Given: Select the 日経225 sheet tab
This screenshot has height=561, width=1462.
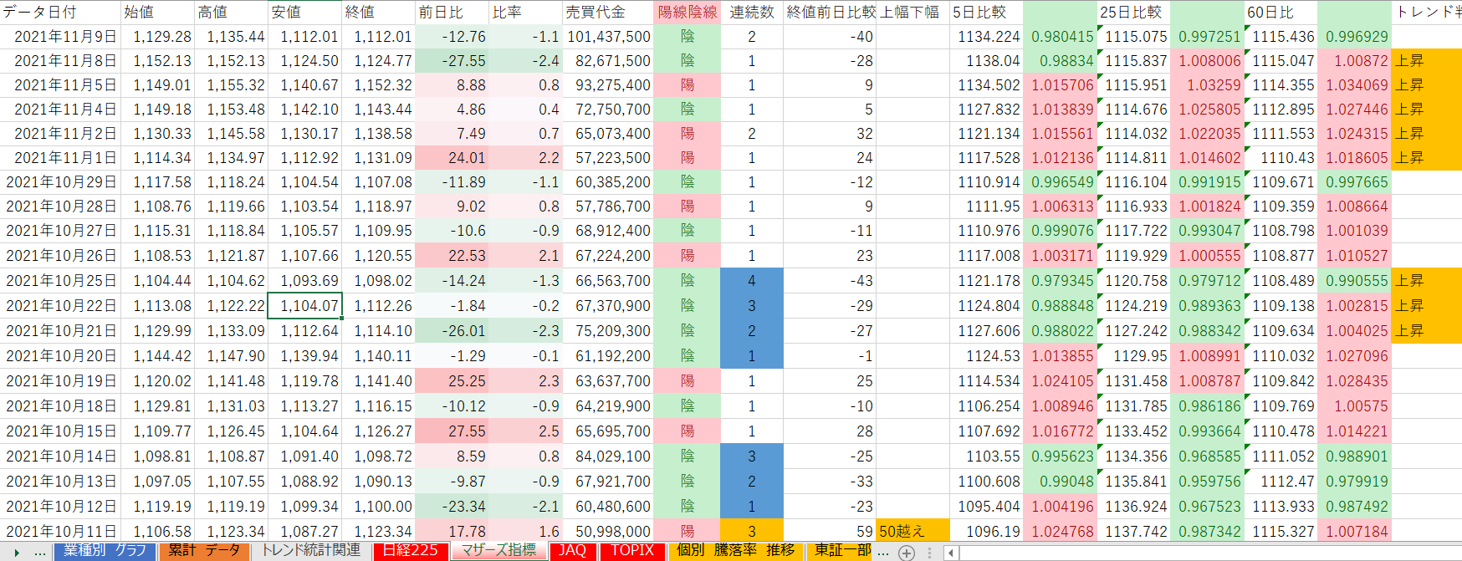Looking at the screenshot, I should 411,551.
